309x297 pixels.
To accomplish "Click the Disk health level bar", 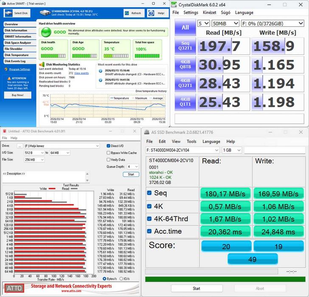I will click(53, 56).
